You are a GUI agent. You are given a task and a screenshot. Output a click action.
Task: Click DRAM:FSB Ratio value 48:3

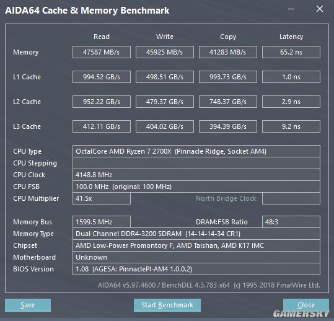tap(291, 222)
